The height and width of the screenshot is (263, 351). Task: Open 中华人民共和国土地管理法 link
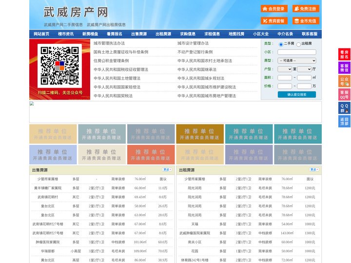pyautogui.click(x=117, y=78)
